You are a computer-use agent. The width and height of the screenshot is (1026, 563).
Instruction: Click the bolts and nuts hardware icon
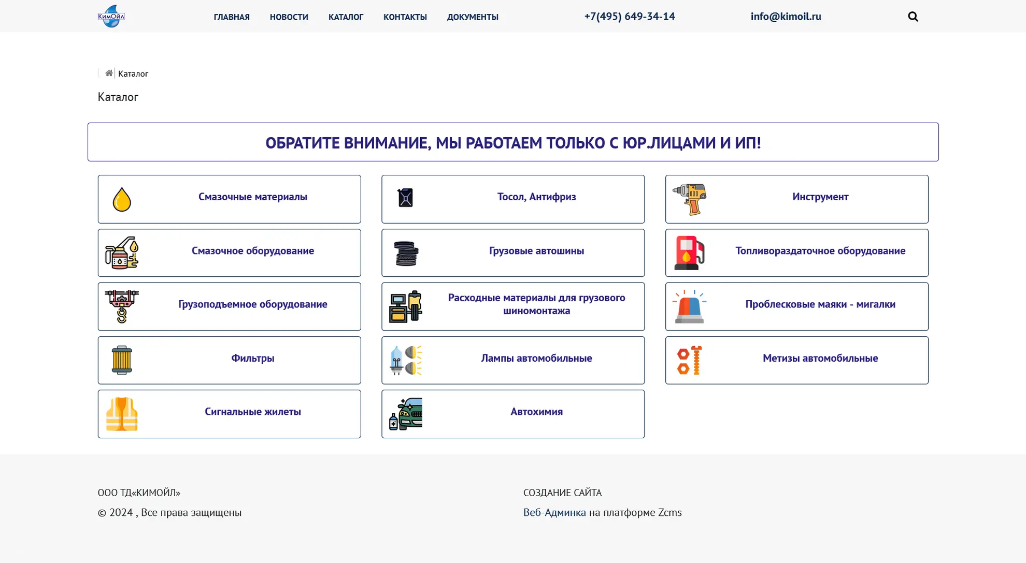(689, 360)
